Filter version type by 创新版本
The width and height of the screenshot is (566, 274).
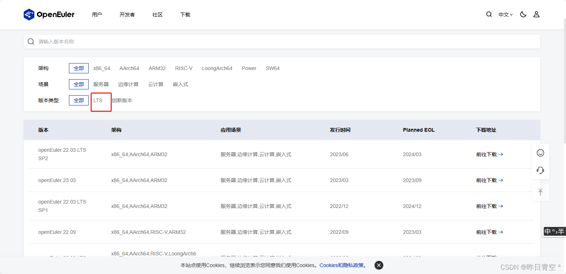click(x=122, y=100)
